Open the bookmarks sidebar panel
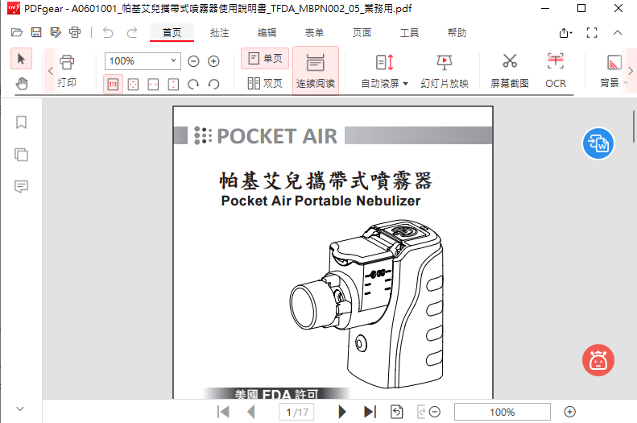 [21, 122]
